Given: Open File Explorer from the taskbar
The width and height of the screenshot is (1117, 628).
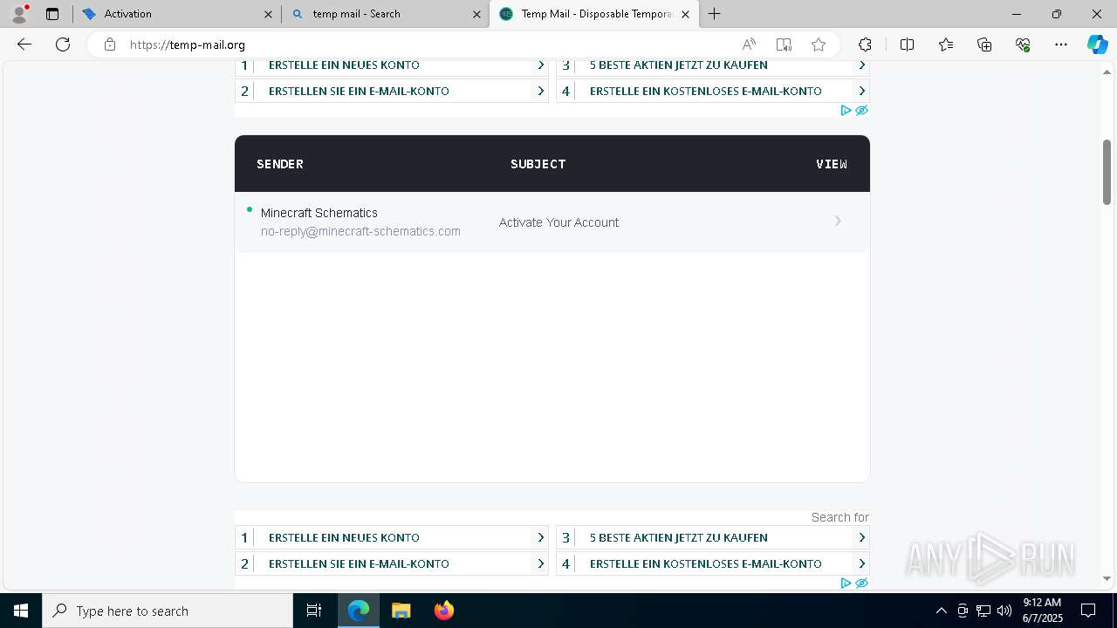Looking at the screenshot, I should tap(401, 611).
